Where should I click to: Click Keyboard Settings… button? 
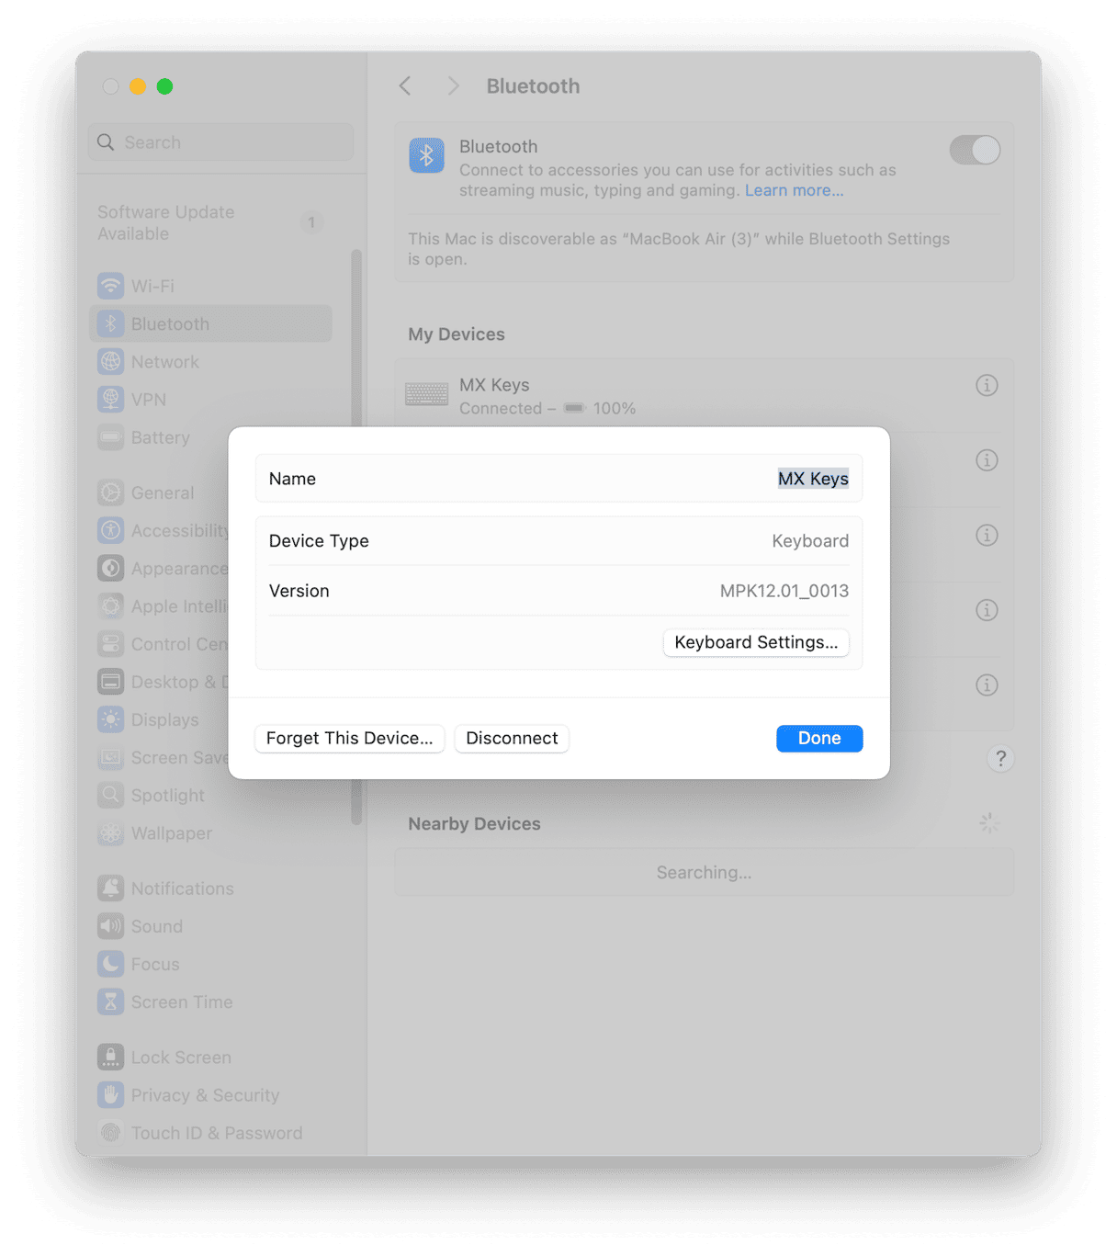pos(756,642)
